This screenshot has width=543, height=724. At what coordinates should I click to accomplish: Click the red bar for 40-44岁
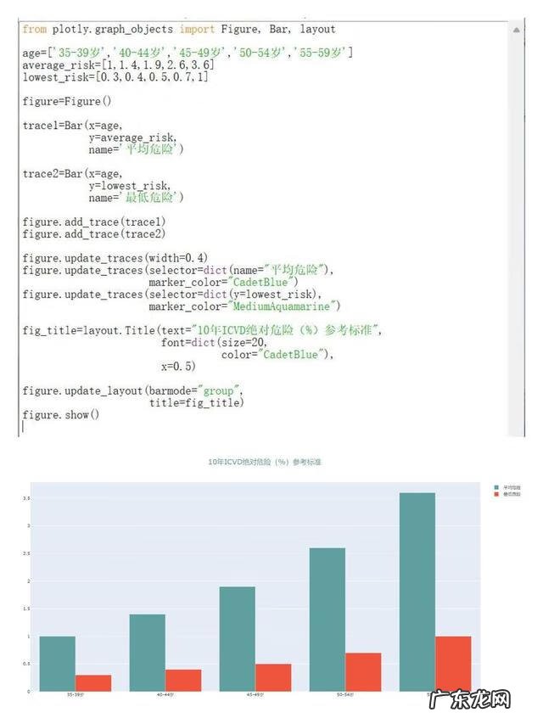tap(183, 680)
